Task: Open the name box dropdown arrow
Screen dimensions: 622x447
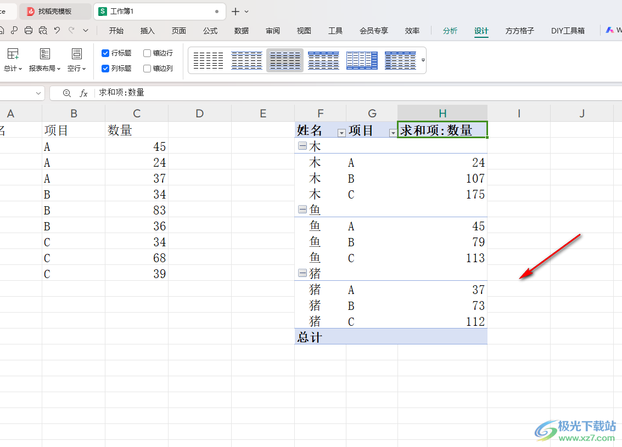Action: [38, 93]
